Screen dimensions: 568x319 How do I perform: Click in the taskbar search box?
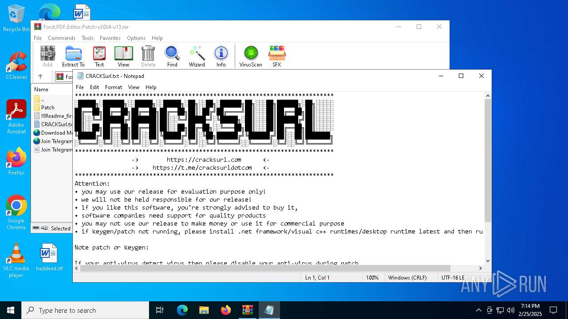pos(85,310)
